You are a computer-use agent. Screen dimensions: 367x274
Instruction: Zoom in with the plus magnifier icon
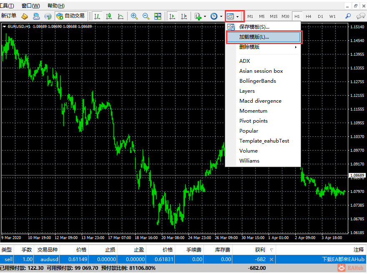pos(134,16)
